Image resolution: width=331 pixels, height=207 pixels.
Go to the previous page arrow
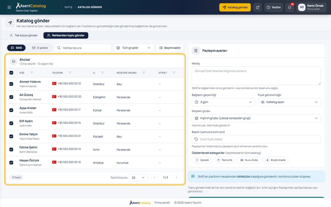154,177
